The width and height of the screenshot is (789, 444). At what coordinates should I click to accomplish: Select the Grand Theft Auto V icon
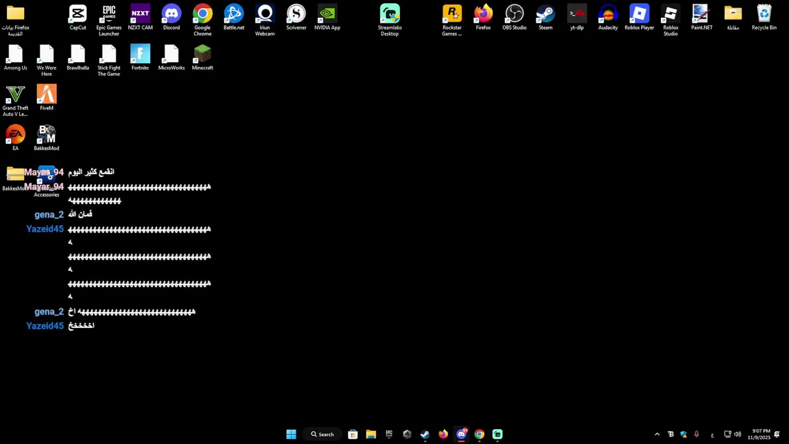(x=15, y=101)
